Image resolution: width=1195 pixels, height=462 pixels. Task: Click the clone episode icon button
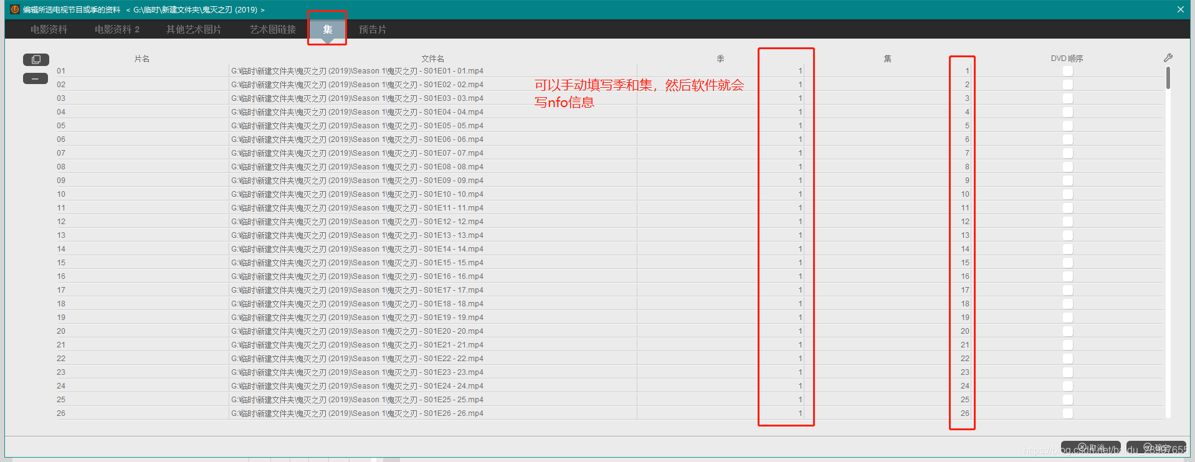(x=36, y=60)
